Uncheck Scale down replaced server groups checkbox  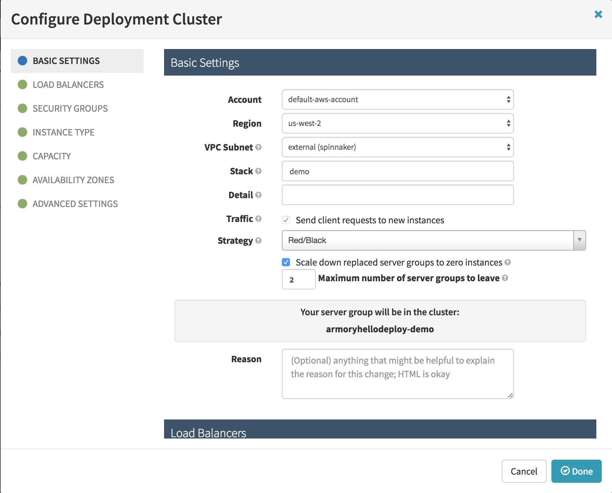point(286,262)
